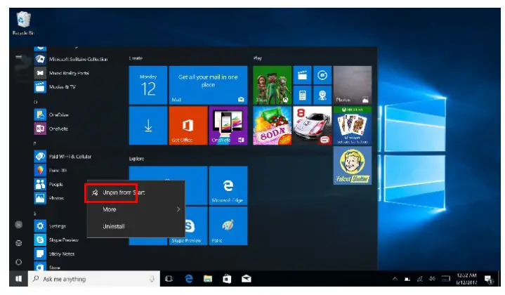Open Store from the taskbar
Image resolution: width=505 pixels, height=295 pixels.
coord(227,279)
